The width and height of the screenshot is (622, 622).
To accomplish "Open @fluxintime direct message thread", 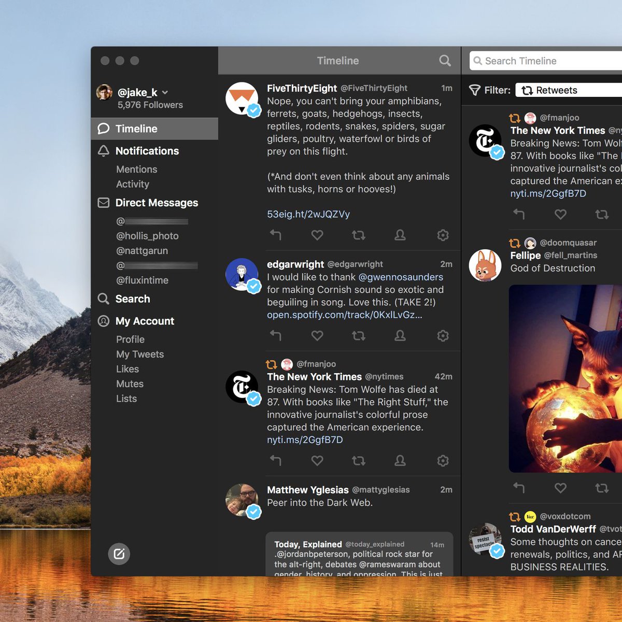I will coord(142,280).
